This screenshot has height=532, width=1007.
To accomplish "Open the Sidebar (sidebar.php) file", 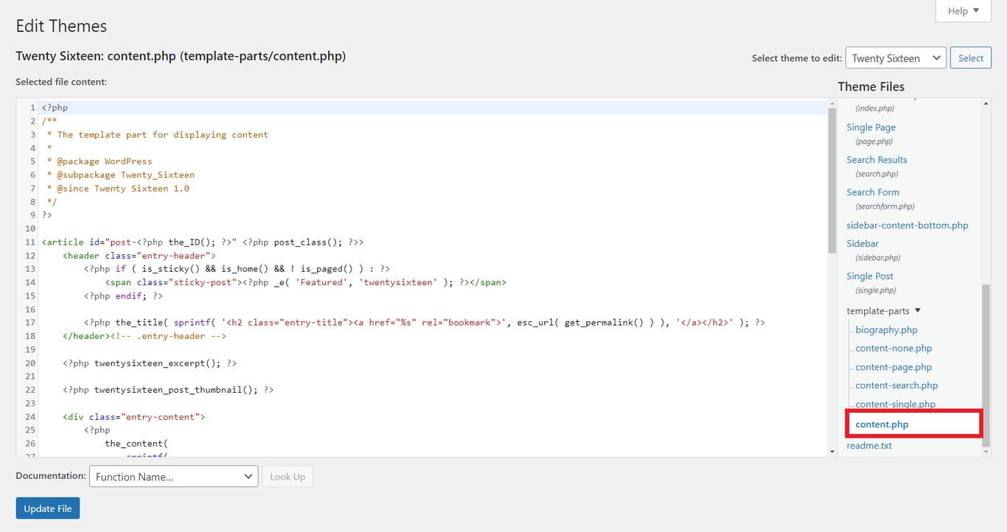I will tap(862, 243).
